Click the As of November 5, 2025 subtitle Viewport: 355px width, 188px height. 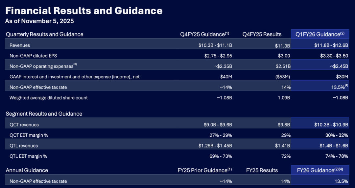coord(39,21)
